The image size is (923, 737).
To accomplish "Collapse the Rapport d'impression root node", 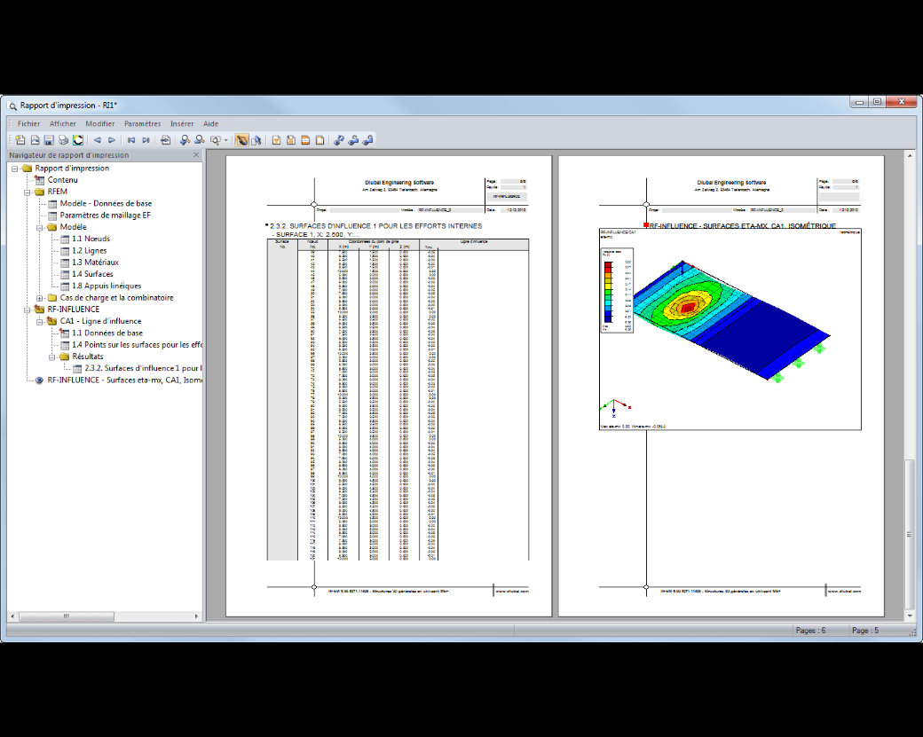I will point(15,169).
